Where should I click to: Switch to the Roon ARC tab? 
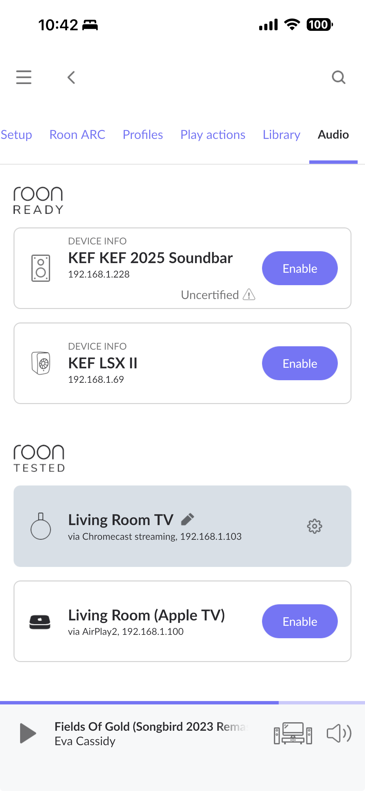coord(77,134)
